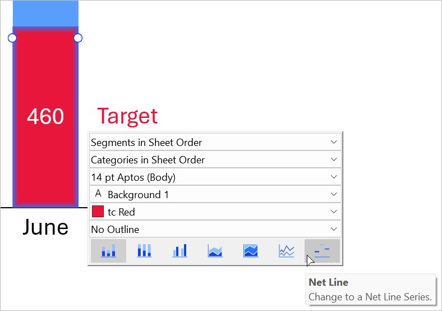Click the tc Red fill color swatch
This screenshot has height=311, width=442.
coord(98,212)
